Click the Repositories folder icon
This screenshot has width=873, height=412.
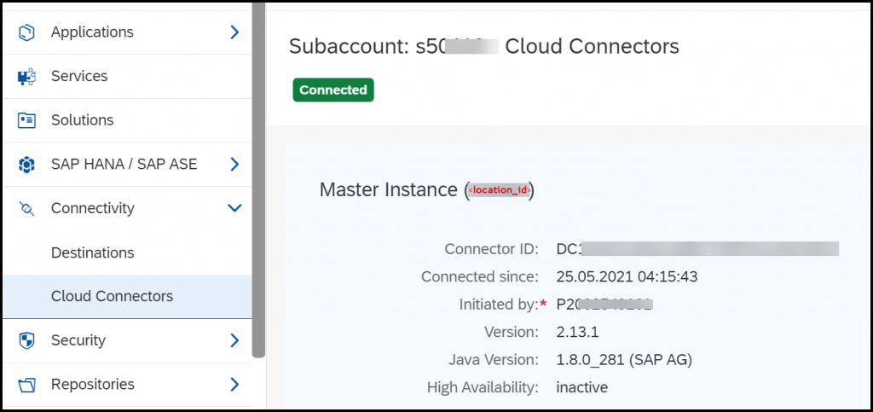[x=26, y=385]
